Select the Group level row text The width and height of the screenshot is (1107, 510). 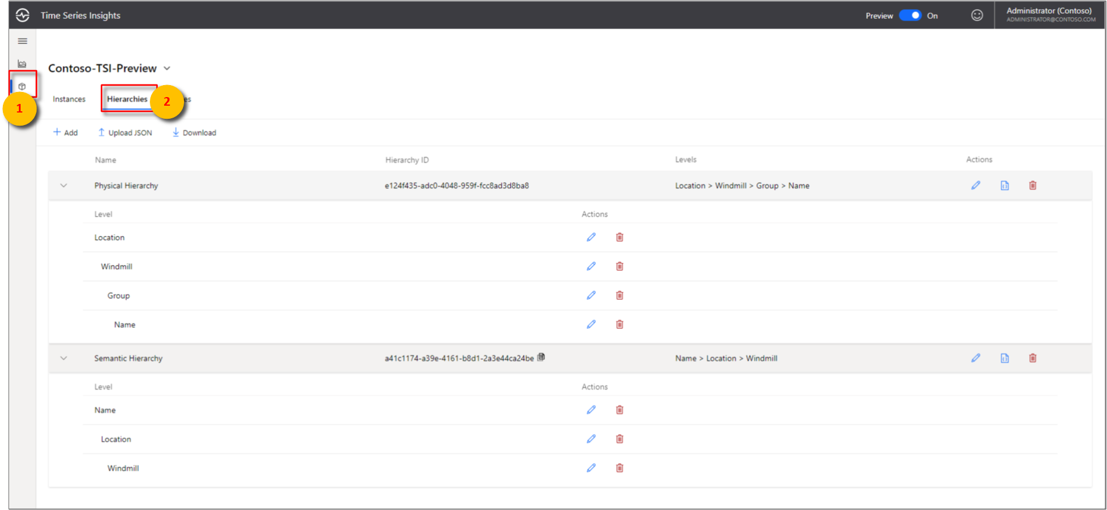click(119, 296)
